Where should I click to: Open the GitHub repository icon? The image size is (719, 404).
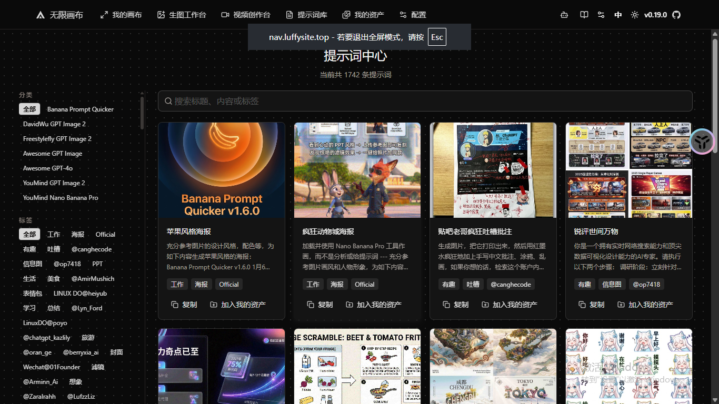click(677, 15)
